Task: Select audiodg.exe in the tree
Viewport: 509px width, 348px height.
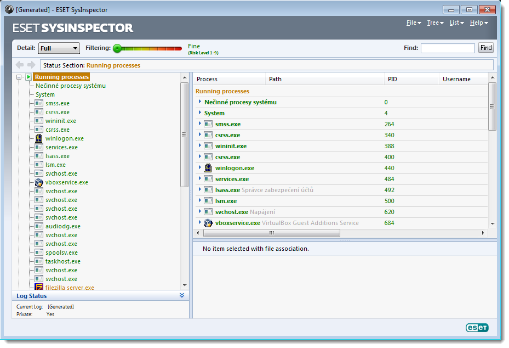Action: [x=63, y=226]
